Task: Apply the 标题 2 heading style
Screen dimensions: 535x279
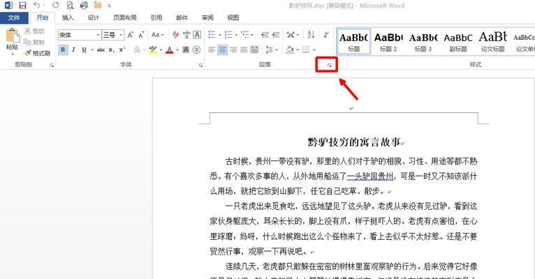Action: (388, 40)
